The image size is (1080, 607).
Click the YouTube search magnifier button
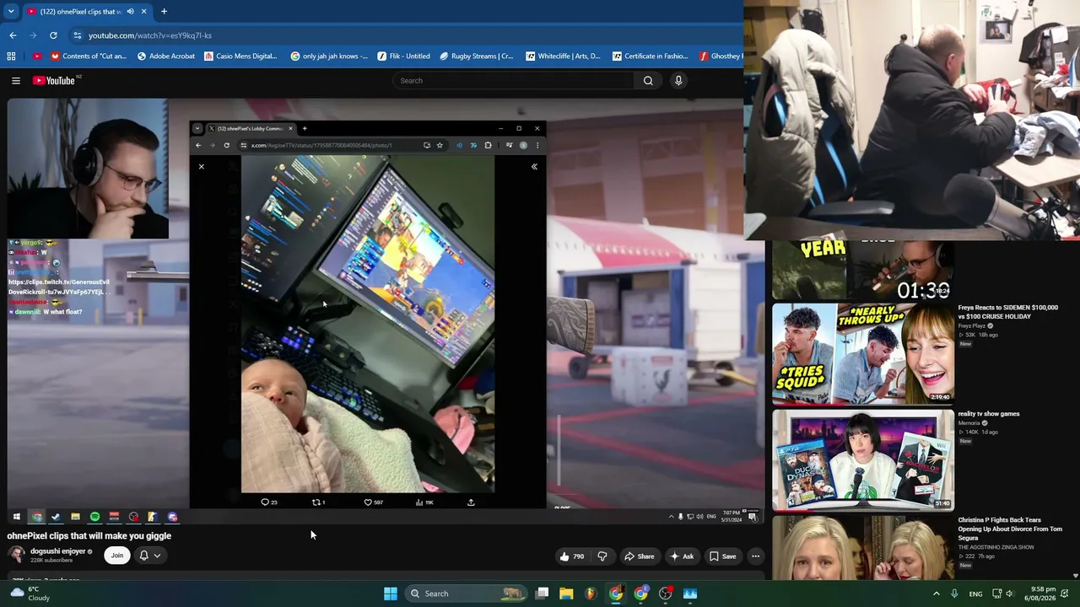click(x=648, y=80)
